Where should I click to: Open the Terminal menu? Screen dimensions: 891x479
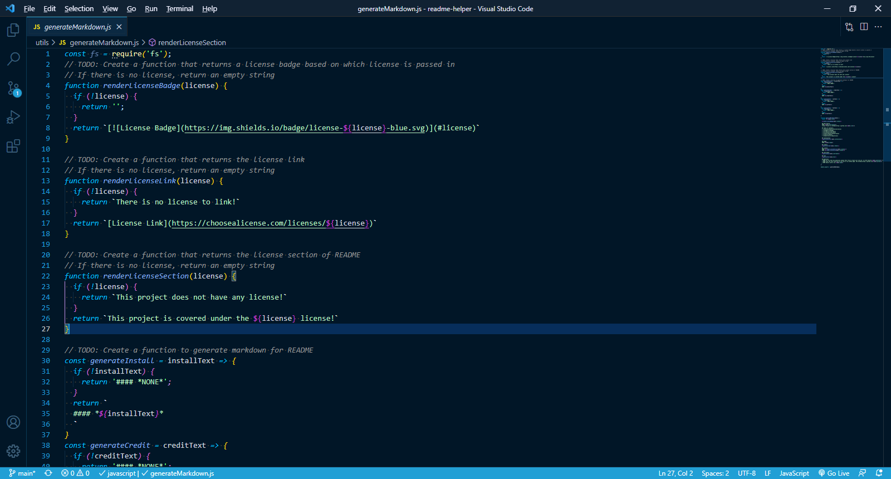coord(180,8)
